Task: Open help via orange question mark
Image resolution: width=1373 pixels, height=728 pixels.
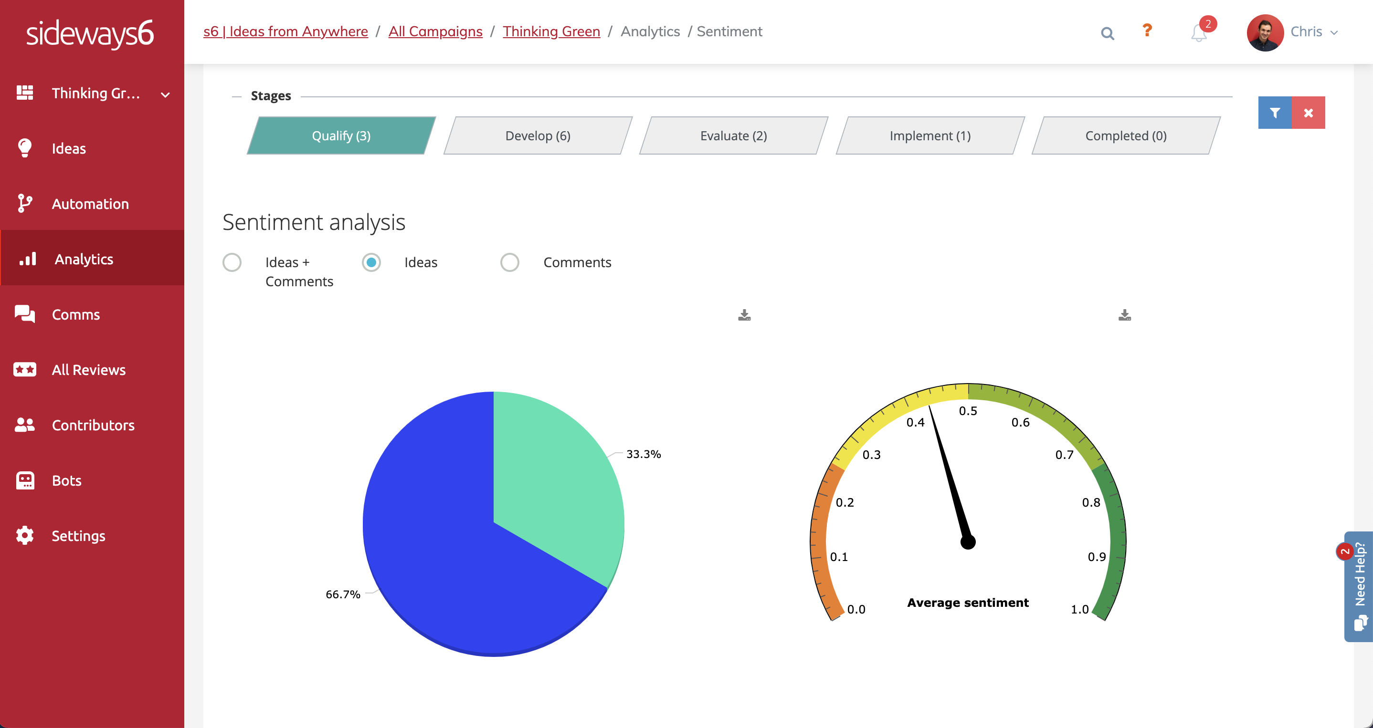Action: click(1147, 31)
